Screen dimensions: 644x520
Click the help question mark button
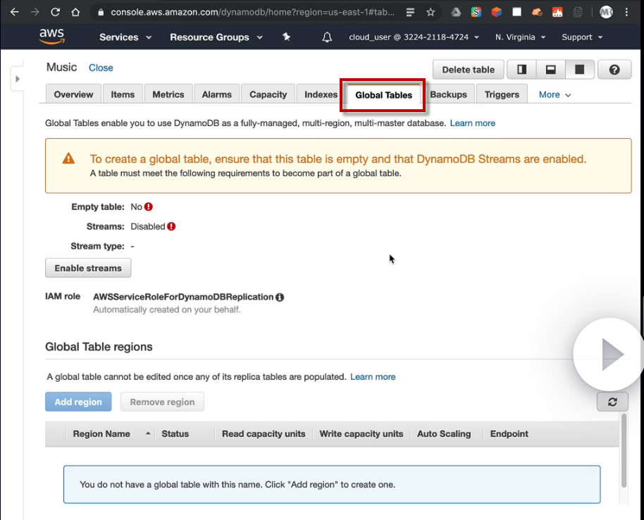coord(614,69)
